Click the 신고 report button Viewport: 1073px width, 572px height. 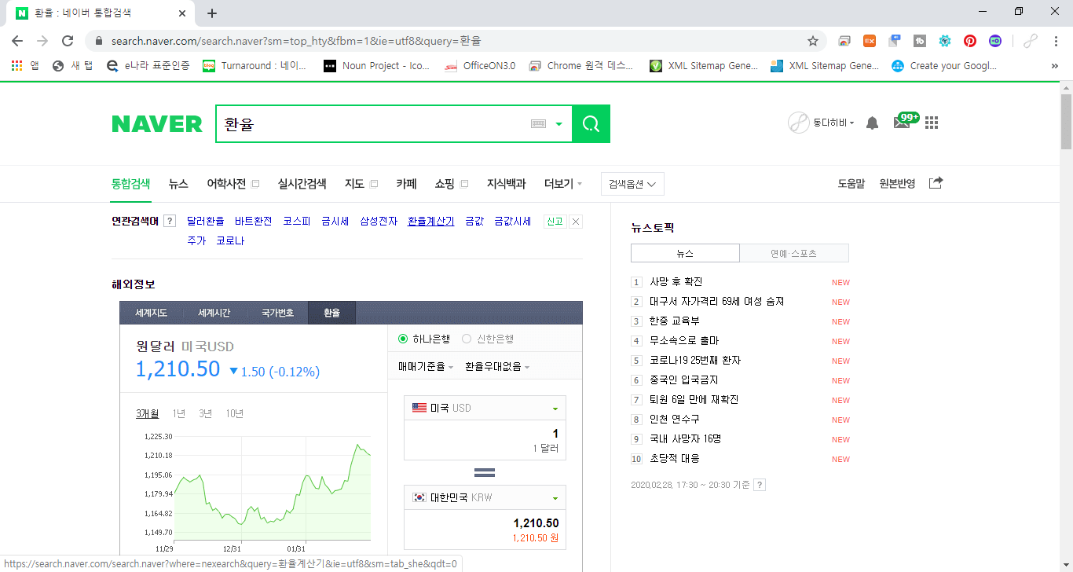point(555,222)
